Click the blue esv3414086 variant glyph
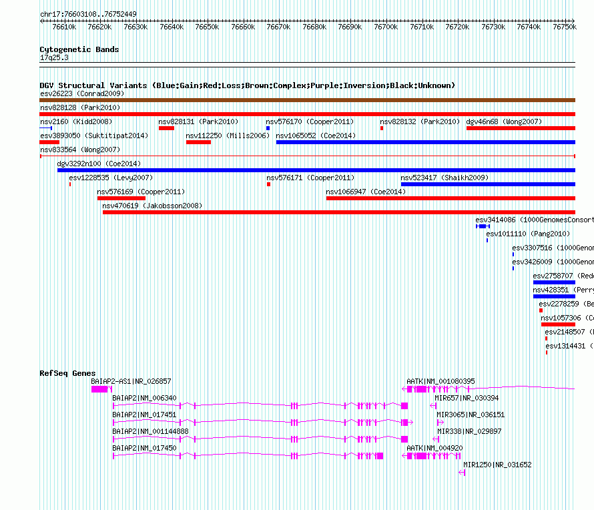Viewport: 594px width, 510px height. click(483, 226)
